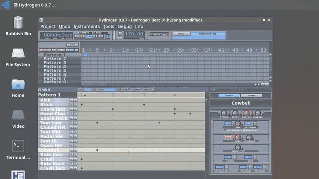
Task: Solo the Cowbell instrument
Action: (75, 150)
